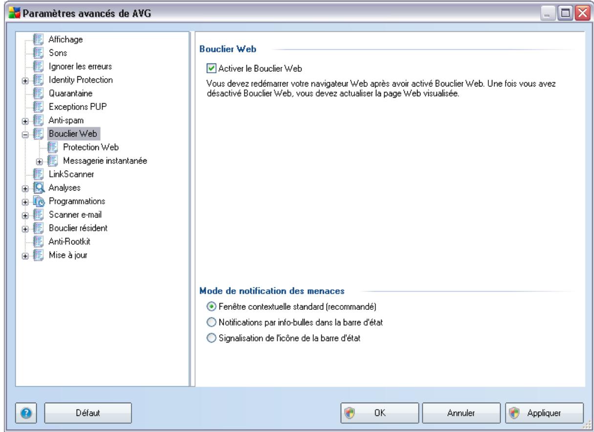
Task: Toggle Activer le Bouclier Web checkbox
Action: pos(211,68)
